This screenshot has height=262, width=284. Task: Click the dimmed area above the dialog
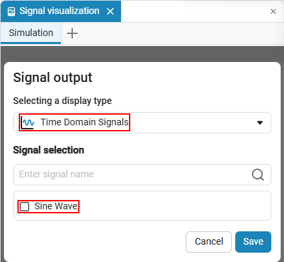click(x=142, y=54)
